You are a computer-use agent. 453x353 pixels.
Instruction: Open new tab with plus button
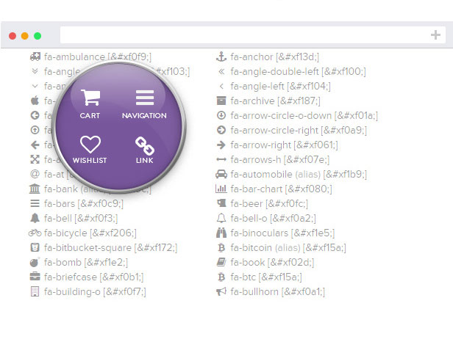point(435,35)
